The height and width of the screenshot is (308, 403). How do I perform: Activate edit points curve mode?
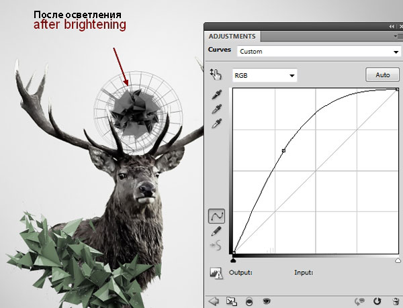[216, 216]
